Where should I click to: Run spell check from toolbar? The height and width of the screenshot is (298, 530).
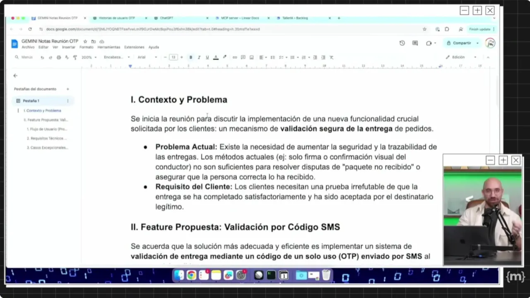(x=67, y=58)
